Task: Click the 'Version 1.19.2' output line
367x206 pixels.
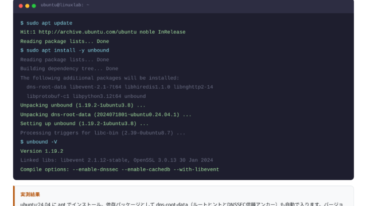Action: (x=42, y=151)
